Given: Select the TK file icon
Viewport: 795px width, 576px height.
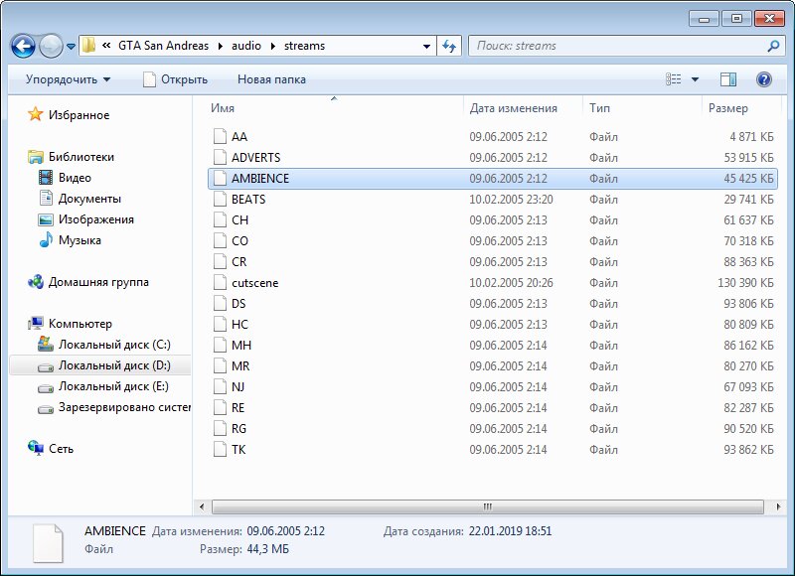Looking at the screenshot, I should [220, 449].
